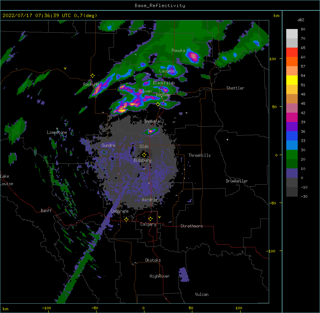The height and width of the screenshot is (313, 320).
Task: Pick the bright green swatch below label 30
Action: 292,155
